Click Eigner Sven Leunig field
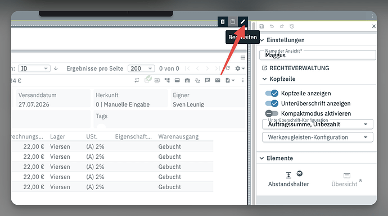 (208, 98)
